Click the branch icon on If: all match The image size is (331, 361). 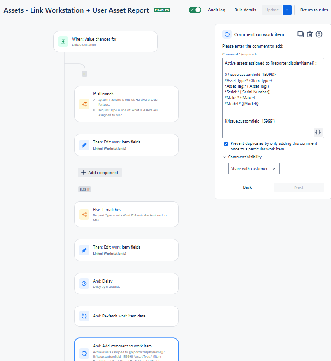(x=84, y=104)
